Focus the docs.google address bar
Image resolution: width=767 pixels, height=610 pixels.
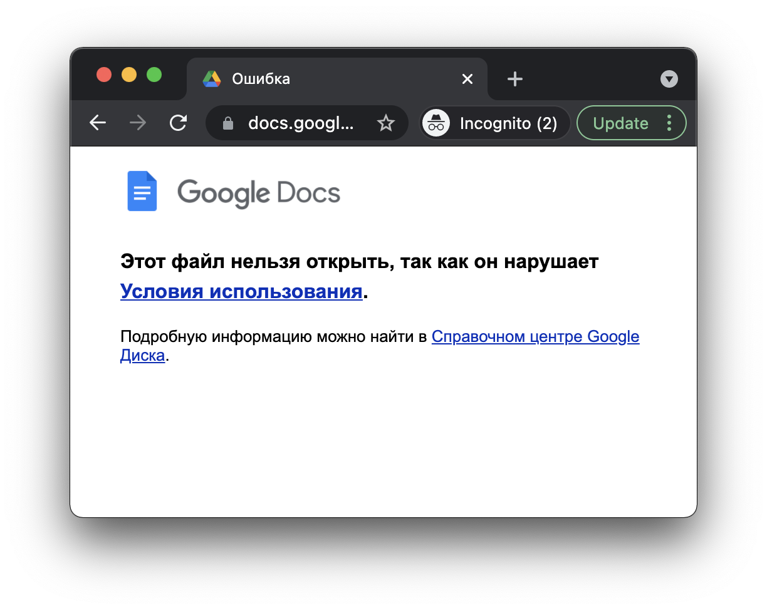click(301, 123)
